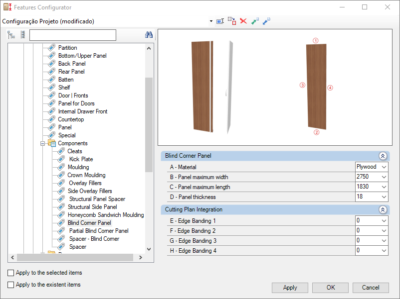This screenshot has width=400, height=299.
Task: Click the blue arrow import icon
Action: coord(266,21)
